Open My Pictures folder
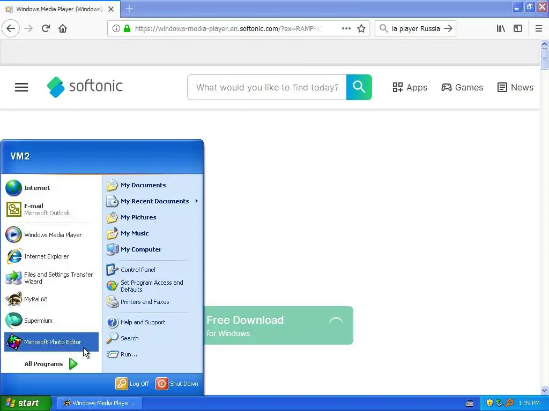 (153, 217)
